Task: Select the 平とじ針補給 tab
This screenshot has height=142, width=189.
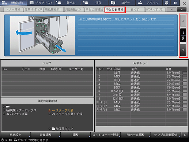Action: click(94, 10)
